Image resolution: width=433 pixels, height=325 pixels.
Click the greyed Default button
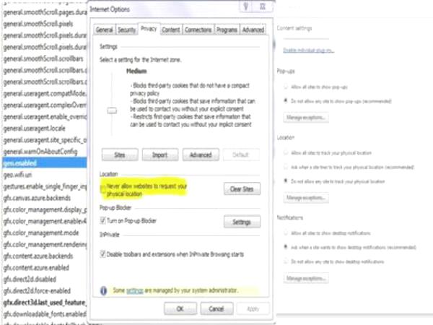tap(241, 155)
